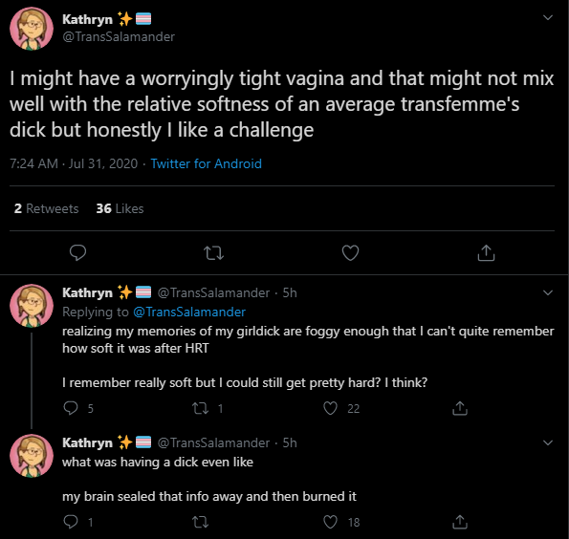This screenshot has width=569, height=539.
Task: Like the main tweet with heart icon
Action: [350, 253]
